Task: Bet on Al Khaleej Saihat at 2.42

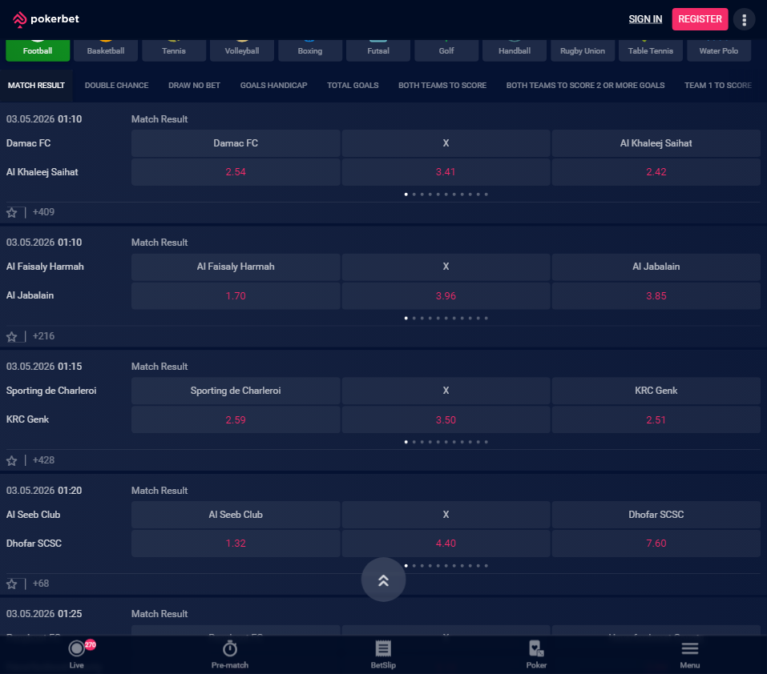Action: (656, 172)
